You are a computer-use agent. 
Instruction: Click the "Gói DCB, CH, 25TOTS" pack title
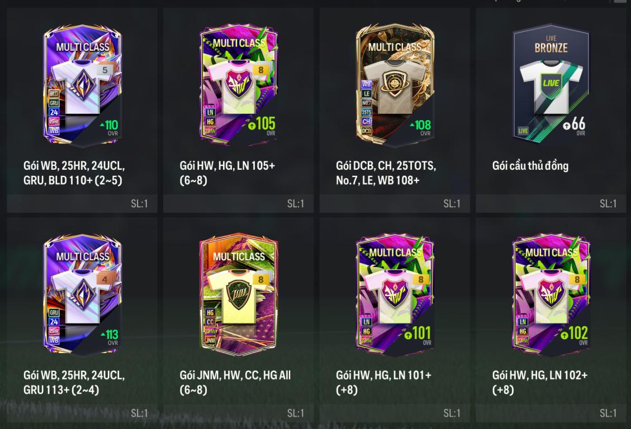386,166
